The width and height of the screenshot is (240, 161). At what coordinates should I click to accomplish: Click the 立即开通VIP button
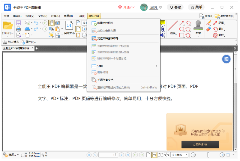(200, 145)
